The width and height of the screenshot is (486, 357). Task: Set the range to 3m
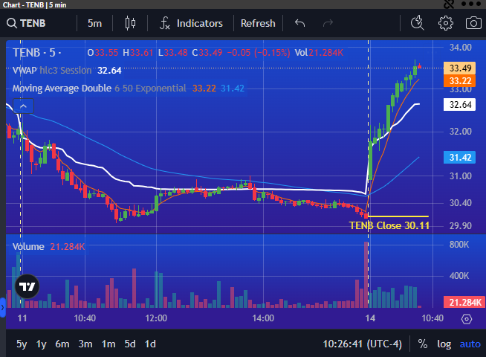(85, 344)
